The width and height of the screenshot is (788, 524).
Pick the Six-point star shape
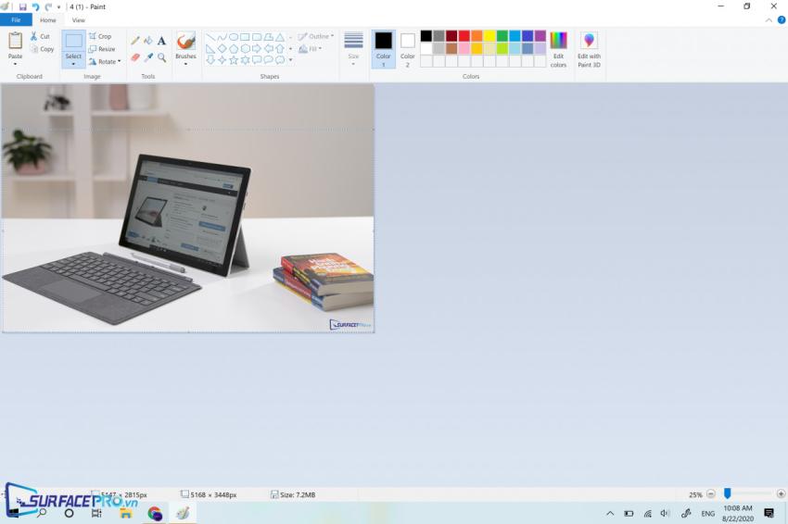pyautogui.click(x=246, y=60)
